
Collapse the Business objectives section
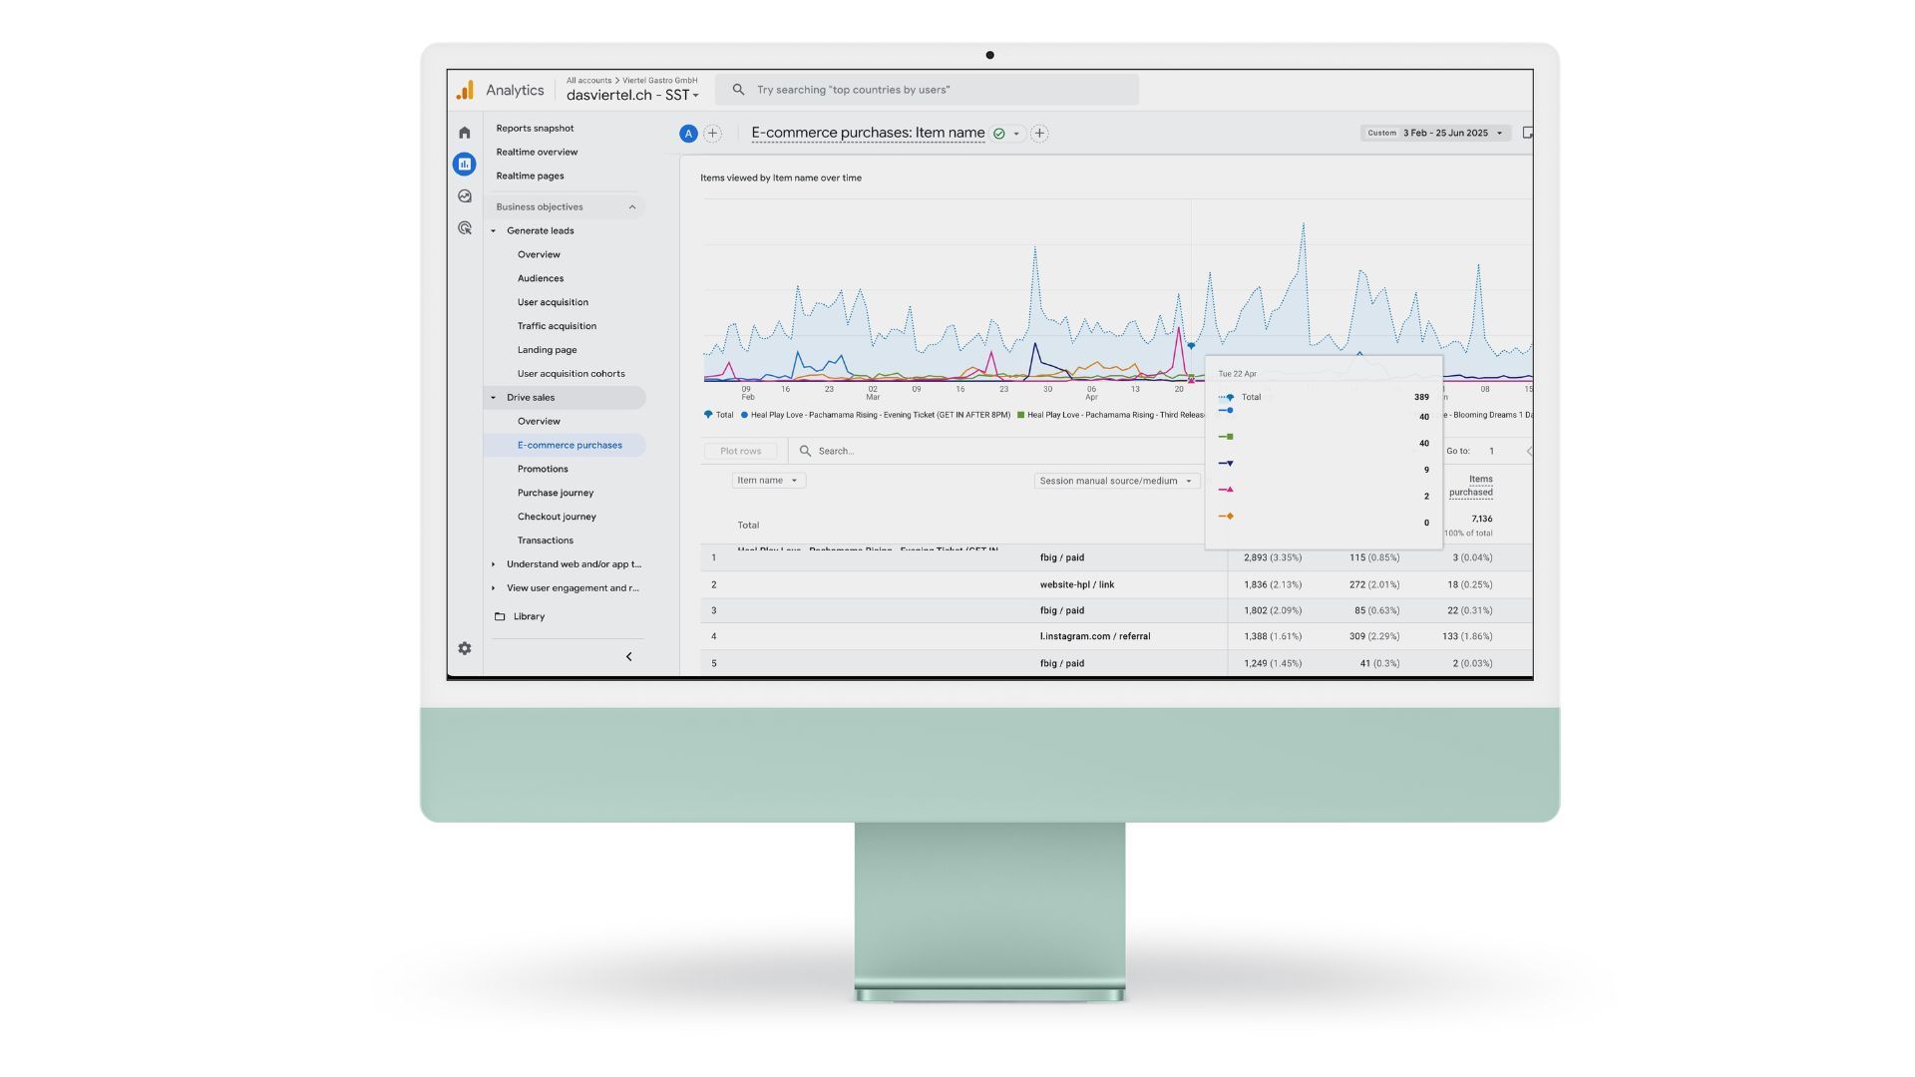[x=631, y=207]
